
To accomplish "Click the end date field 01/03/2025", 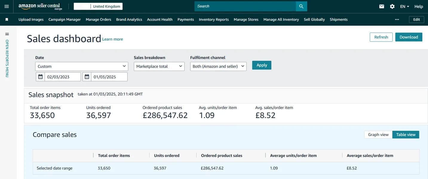I will 109,77.
